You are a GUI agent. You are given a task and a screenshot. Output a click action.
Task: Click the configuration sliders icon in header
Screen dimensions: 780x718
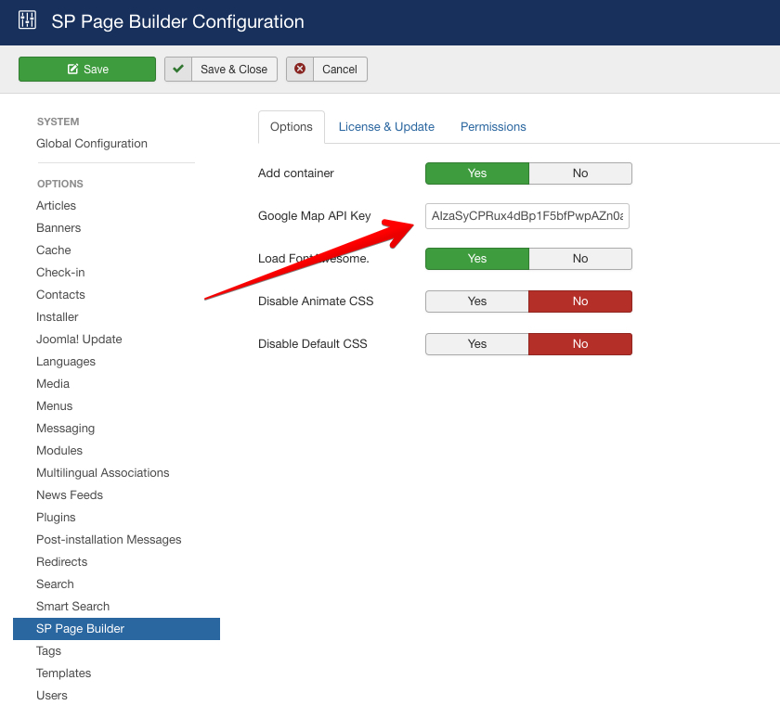point(27,20)
